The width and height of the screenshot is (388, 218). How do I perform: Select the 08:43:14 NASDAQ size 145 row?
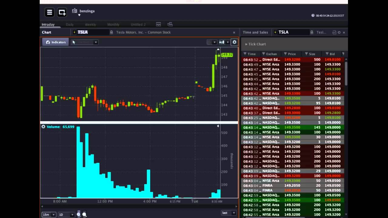pyautogui.click(x=293, y=127)
